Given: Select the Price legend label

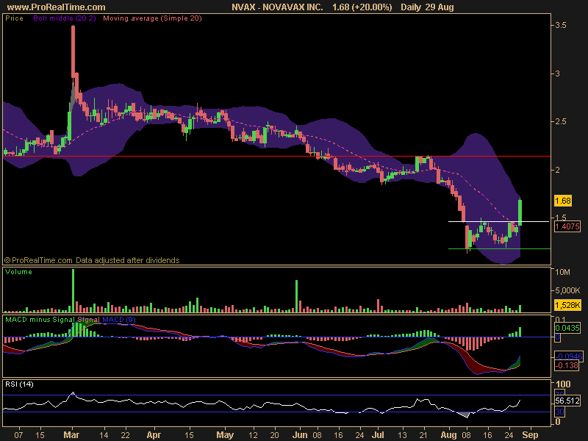Looking at the screenshot, I should (14, 18).
